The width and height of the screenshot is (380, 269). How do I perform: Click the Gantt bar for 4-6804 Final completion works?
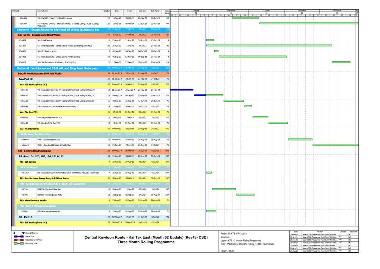click(x=211, y=211)
